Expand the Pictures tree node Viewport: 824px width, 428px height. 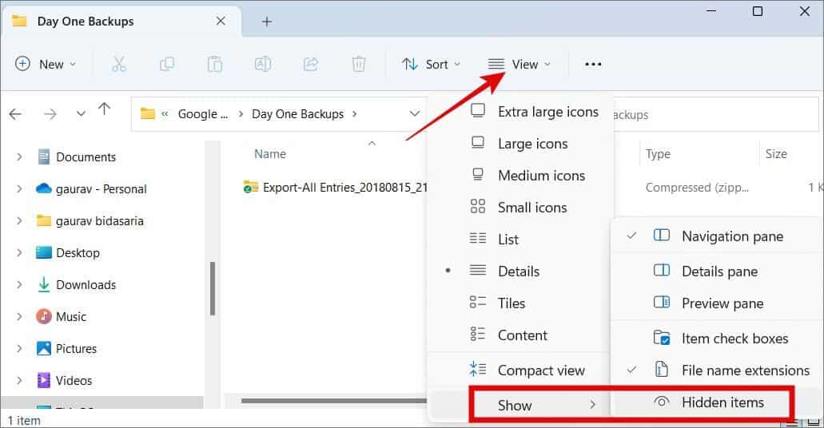19,349
